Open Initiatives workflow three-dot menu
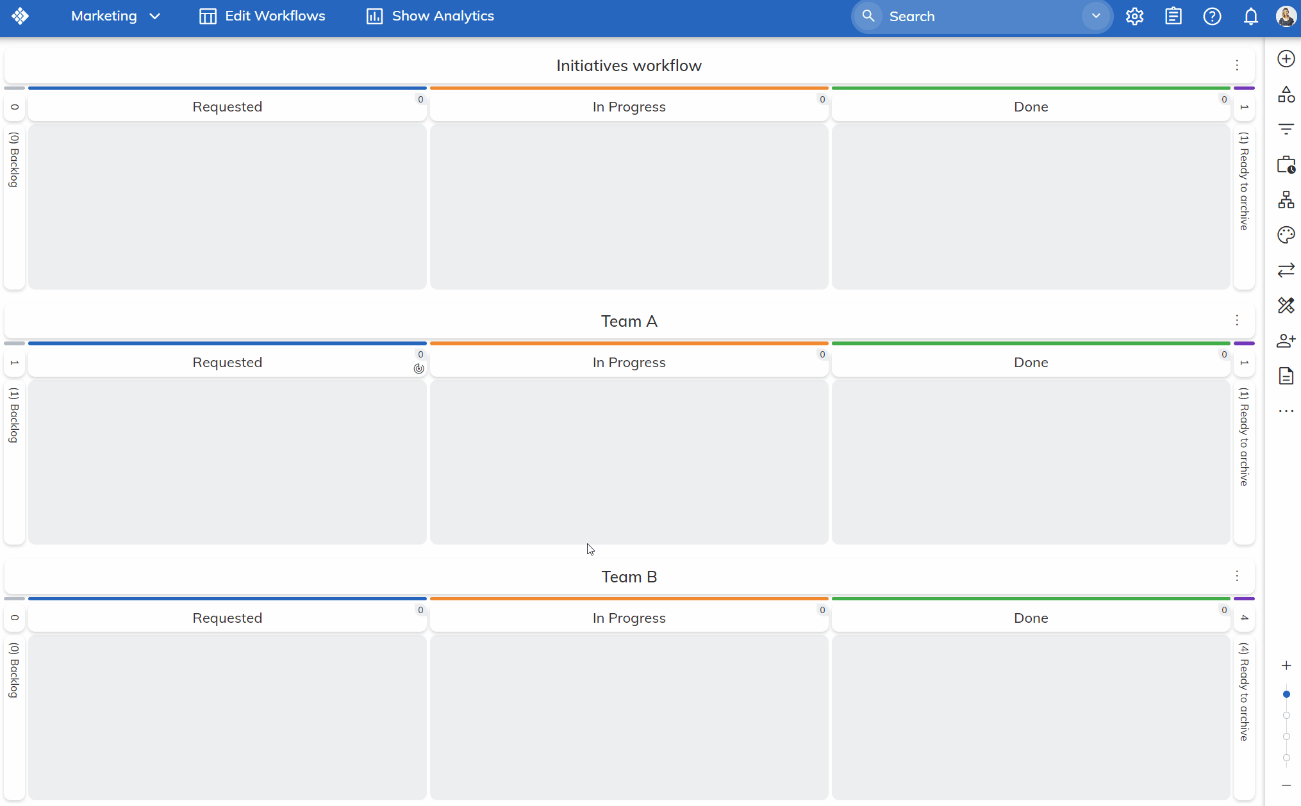 pos(1237,65)
